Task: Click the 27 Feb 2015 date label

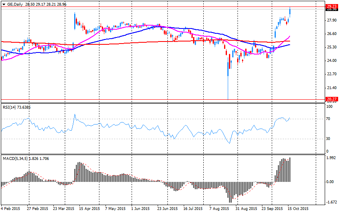Action: point(37,209)
